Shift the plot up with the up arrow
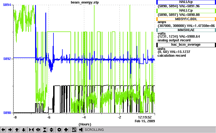 (17, 130)
